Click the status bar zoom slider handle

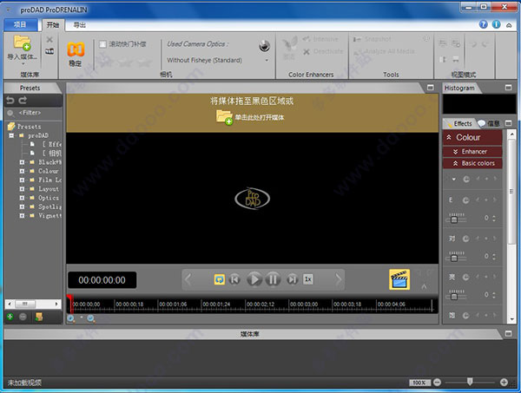tap(470, 382)
